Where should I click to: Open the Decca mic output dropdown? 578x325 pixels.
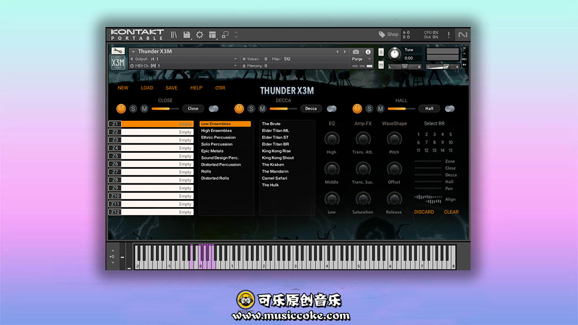tap(311, 109)
